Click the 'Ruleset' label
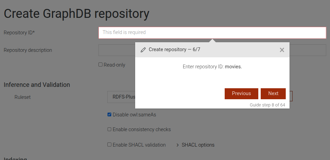 tap(23, 97)
